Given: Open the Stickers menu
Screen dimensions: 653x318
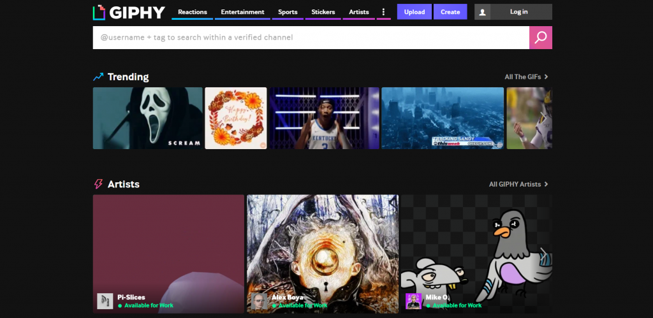Looking at the screenshot, I should click(323, 12).
